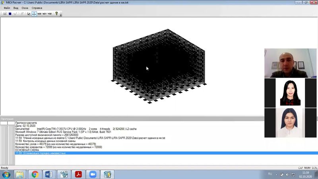Open Google Chrome from the taskbar

[35, 174]
